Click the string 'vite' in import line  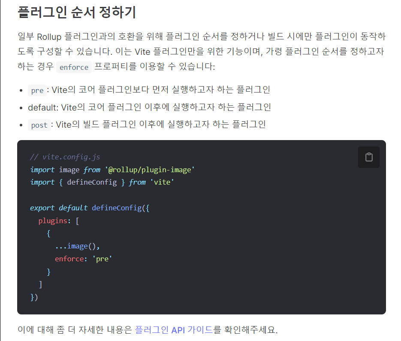pyautogui.click(x=162, y=182)
